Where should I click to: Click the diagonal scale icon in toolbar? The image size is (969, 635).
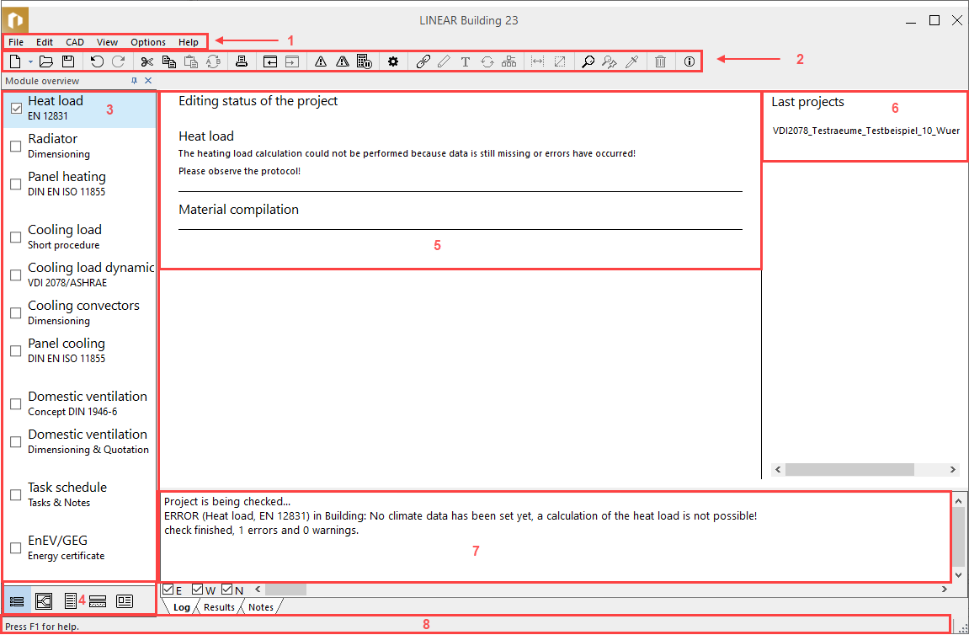[x=560, y=61]
